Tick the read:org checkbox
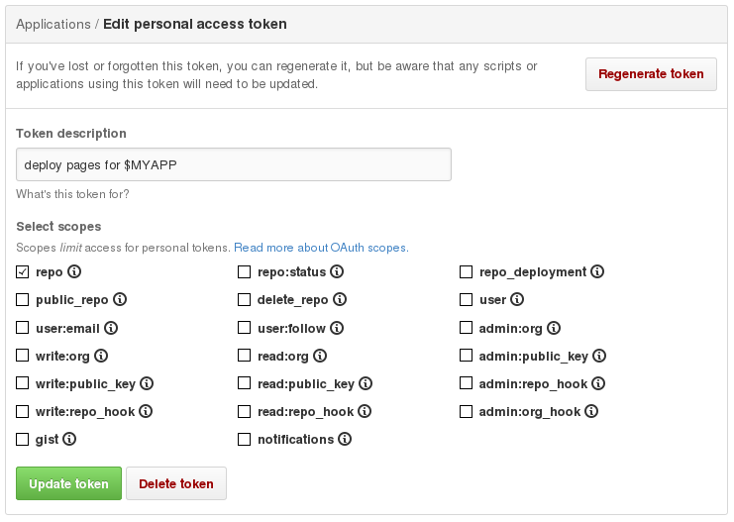 click(245, 356)
